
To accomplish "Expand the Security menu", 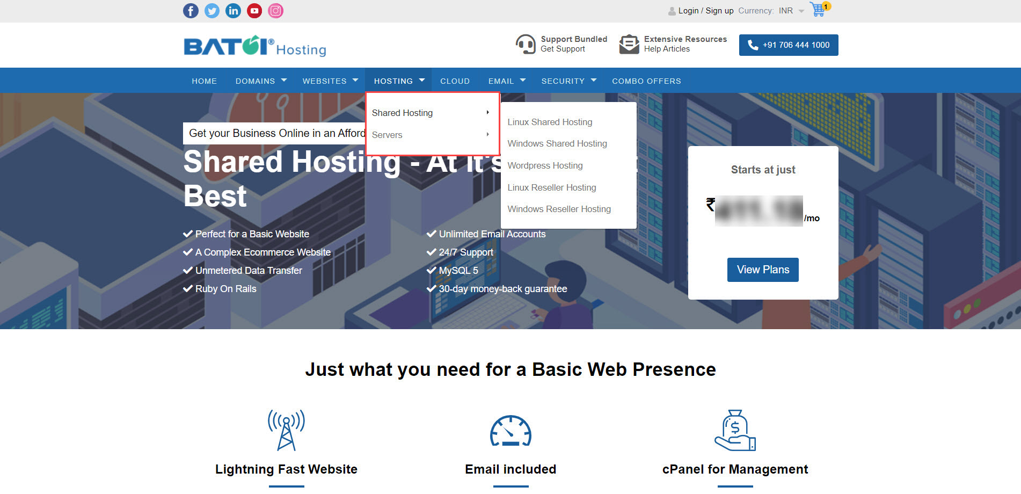I will point(568,81).
